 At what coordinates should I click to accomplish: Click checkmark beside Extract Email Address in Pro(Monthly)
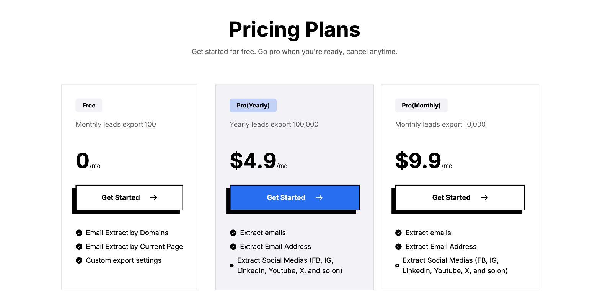coord(398,247)
